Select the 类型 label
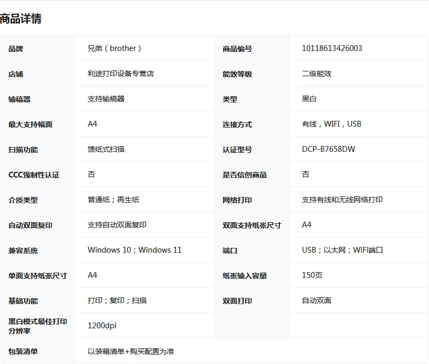 (230, 99)
